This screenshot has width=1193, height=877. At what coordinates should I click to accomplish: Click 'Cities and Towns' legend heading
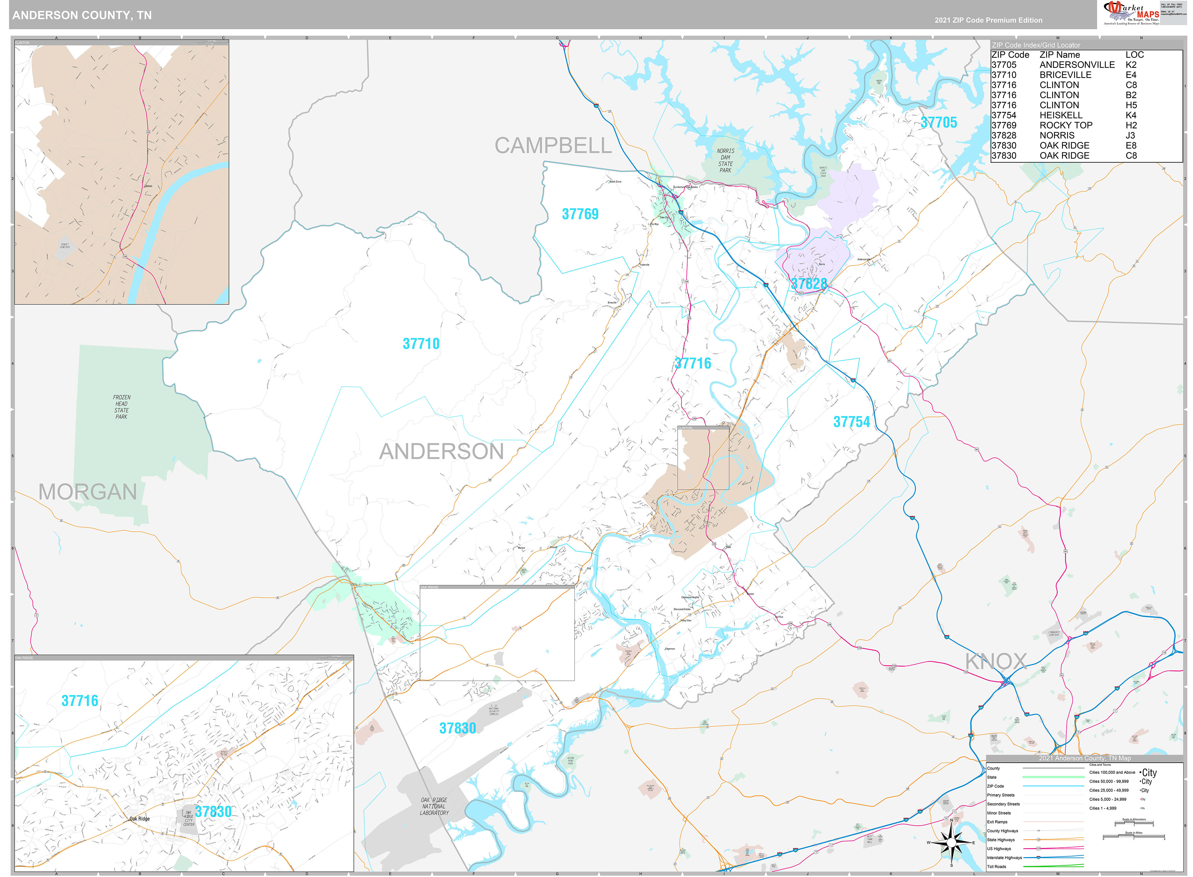point(1100,765)
